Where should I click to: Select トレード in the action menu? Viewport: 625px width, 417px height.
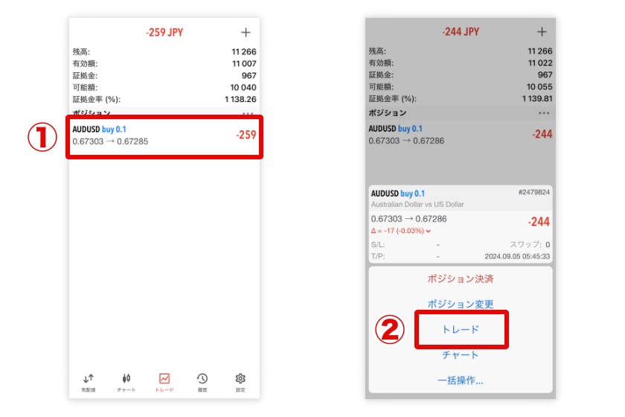[x=461, y=329]
